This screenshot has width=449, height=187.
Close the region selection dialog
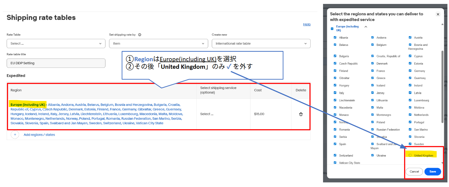click(438, 14)
